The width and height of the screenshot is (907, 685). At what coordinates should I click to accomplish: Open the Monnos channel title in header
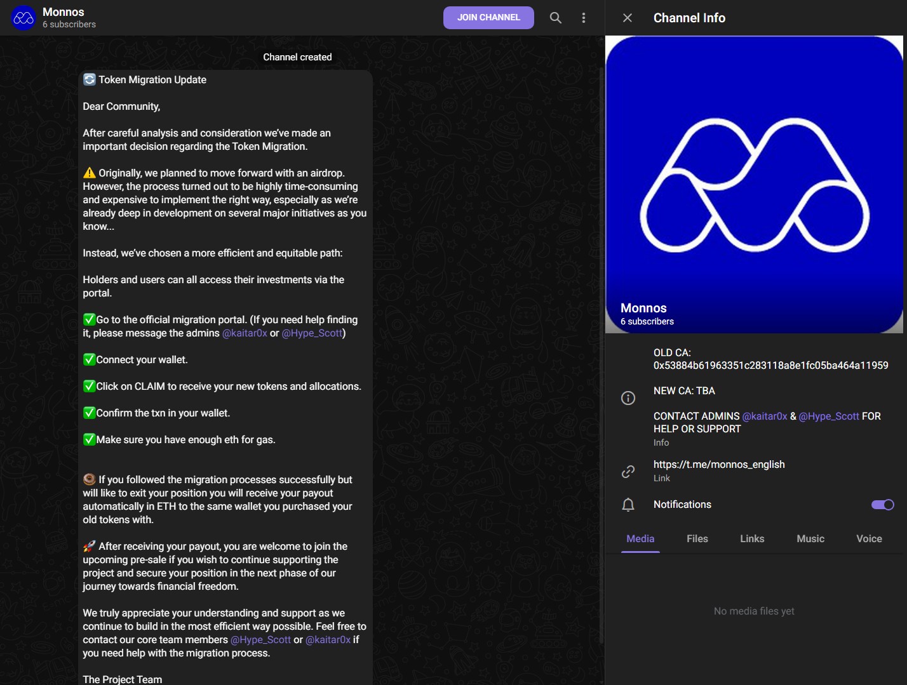64,12
